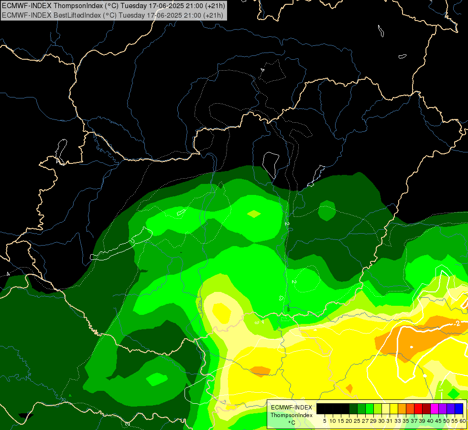Click the BestLiftedIndex title line at top

coord(112,15)
